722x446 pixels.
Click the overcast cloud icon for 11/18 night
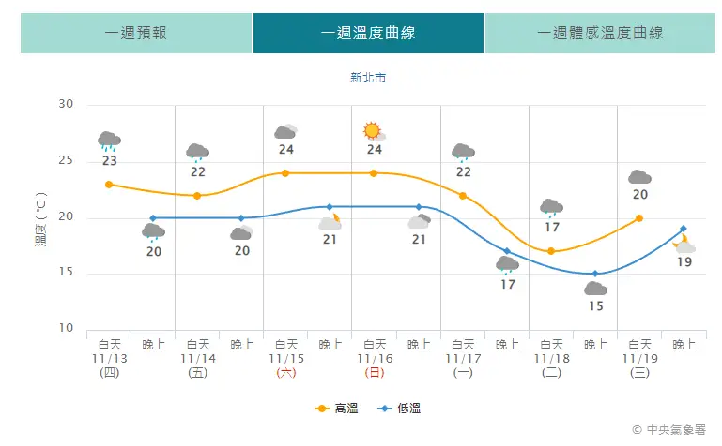pos(595,289)
